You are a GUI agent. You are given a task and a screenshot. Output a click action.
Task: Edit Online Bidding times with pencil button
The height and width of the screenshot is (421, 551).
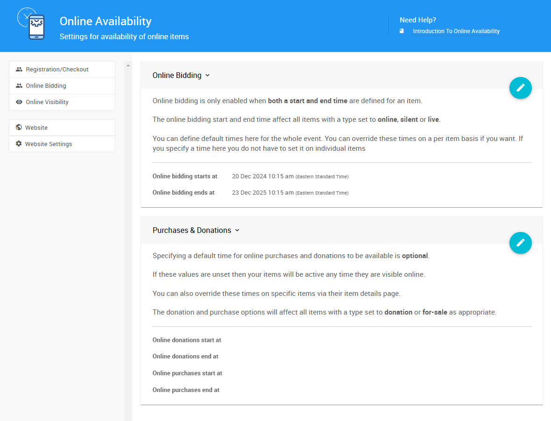click(x=520, y=88)
